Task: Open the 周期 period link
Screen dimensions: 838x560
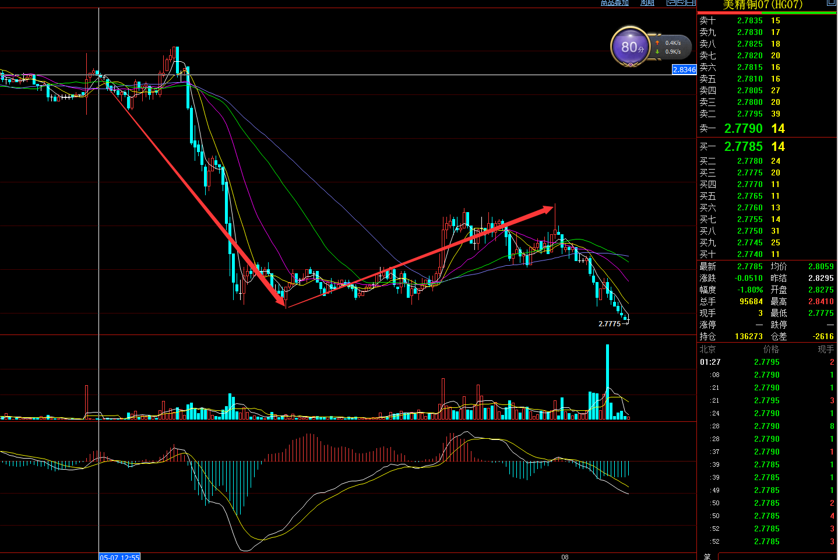Action: tap(647, 3)
